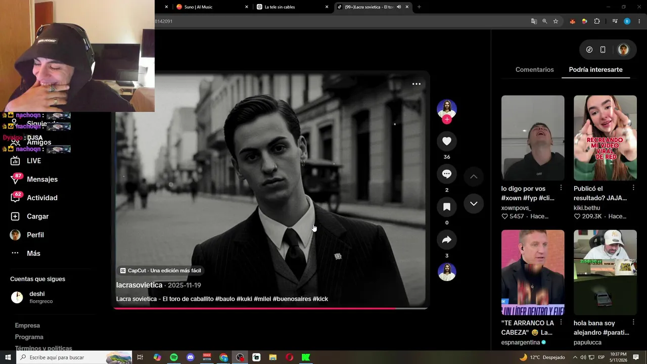Switch to the Suno AI Music browser tab

(210, 7)
